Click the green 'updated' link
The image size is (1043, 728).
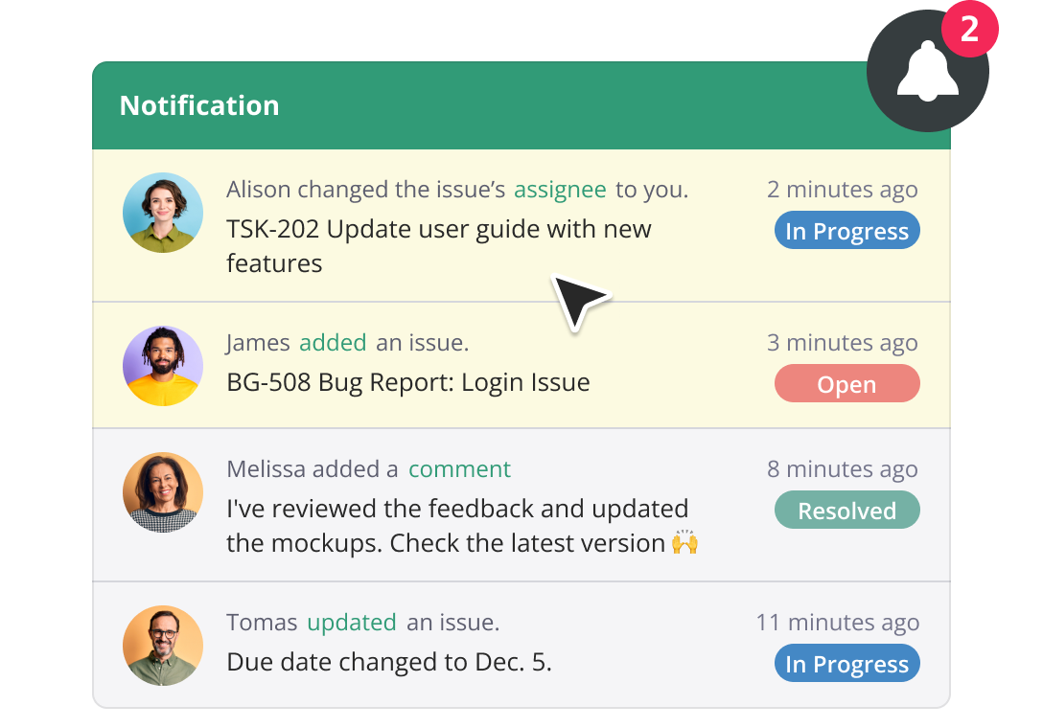[351, 623]
